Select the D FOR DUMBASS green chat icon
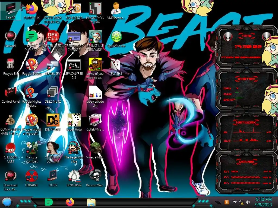278x208 pixels. (32, 41)
